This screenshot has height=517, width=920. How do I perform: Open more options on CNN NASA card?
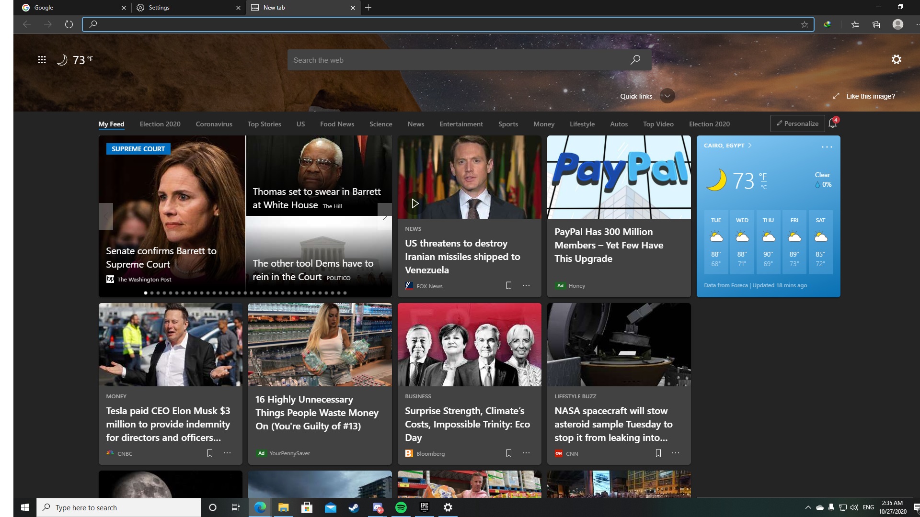coord(676,453)
